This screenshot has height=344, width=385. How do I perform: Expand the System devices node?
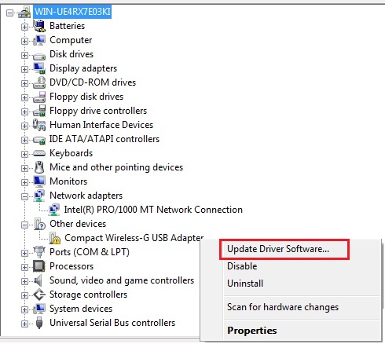click(x=24, y=309)
